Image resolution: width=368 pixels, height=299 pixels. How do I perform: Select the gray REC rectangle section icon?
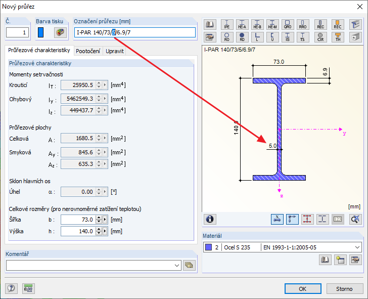[320, 24]
